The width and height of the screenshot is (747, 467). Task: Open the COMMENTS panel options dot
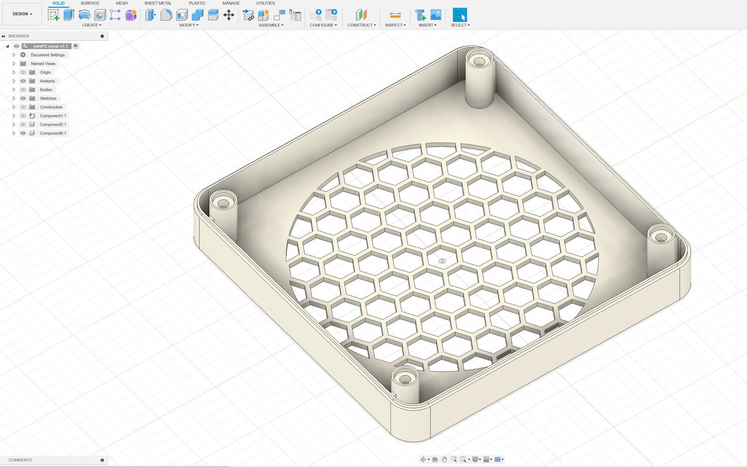click(102, 460)
